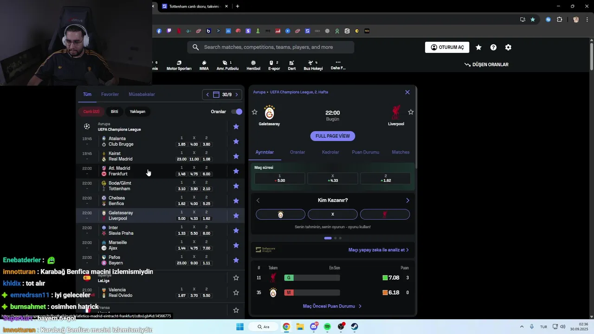Expand the Daha F... more sports menu
Screen dimensions: 594x334
coord(338,65)
